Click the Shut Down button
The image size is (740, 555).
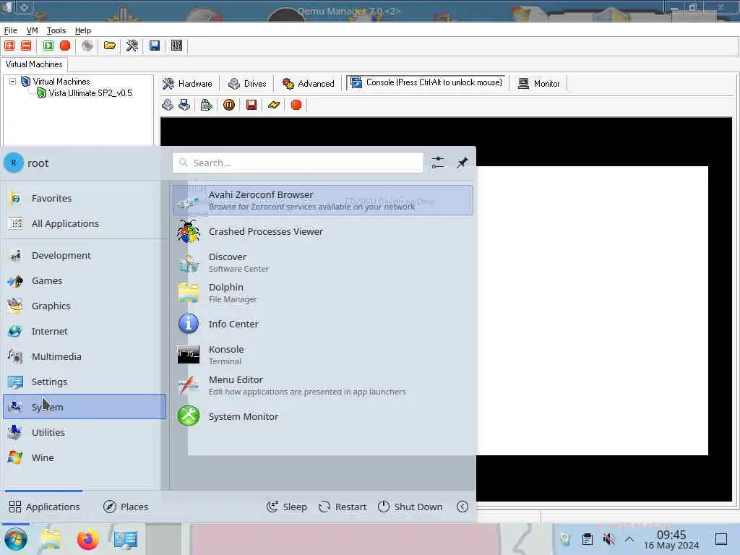(410, 507)
